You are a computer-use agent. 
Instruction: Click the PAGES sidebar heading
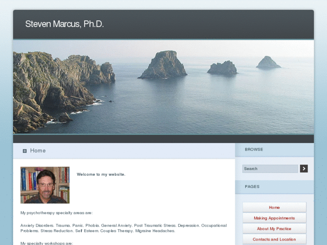click(x=252, y=187)
